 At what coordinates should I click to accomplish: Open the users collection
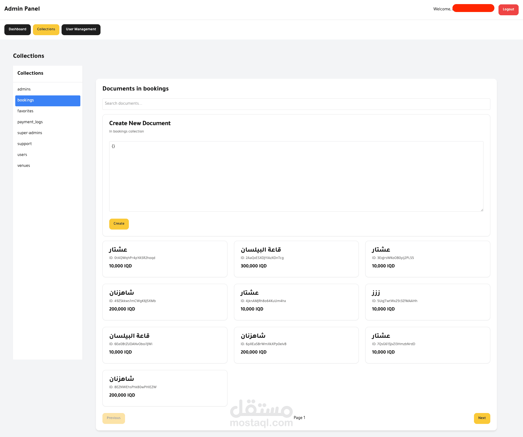22,155
